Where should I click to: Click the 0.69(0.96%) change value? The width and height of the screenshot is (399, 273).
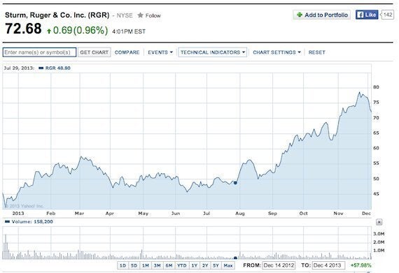tap(80, 31)
